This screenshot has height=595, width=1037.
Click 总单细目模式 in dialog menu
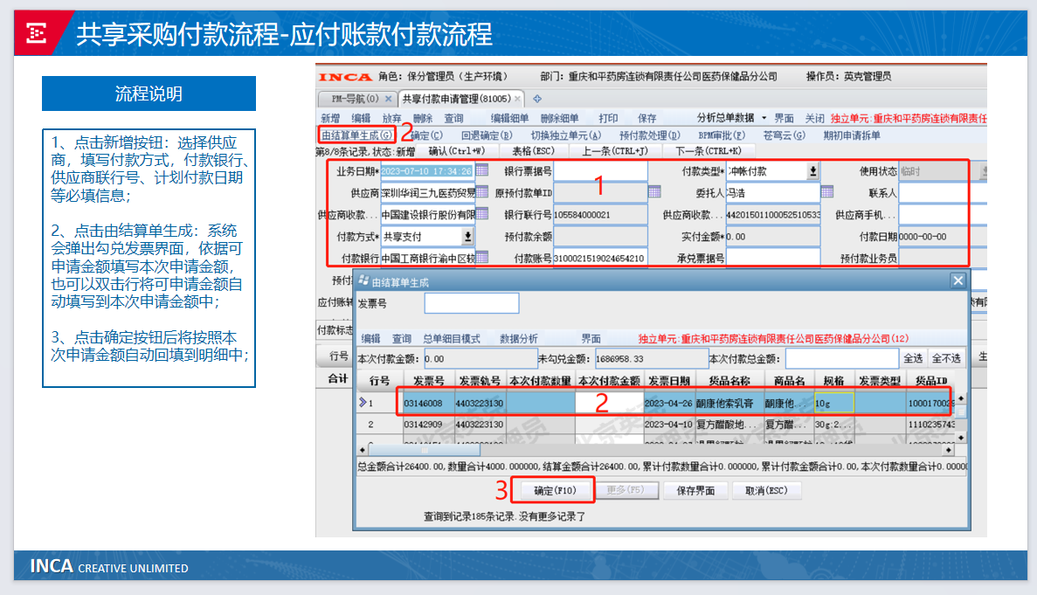pos(452,338)
